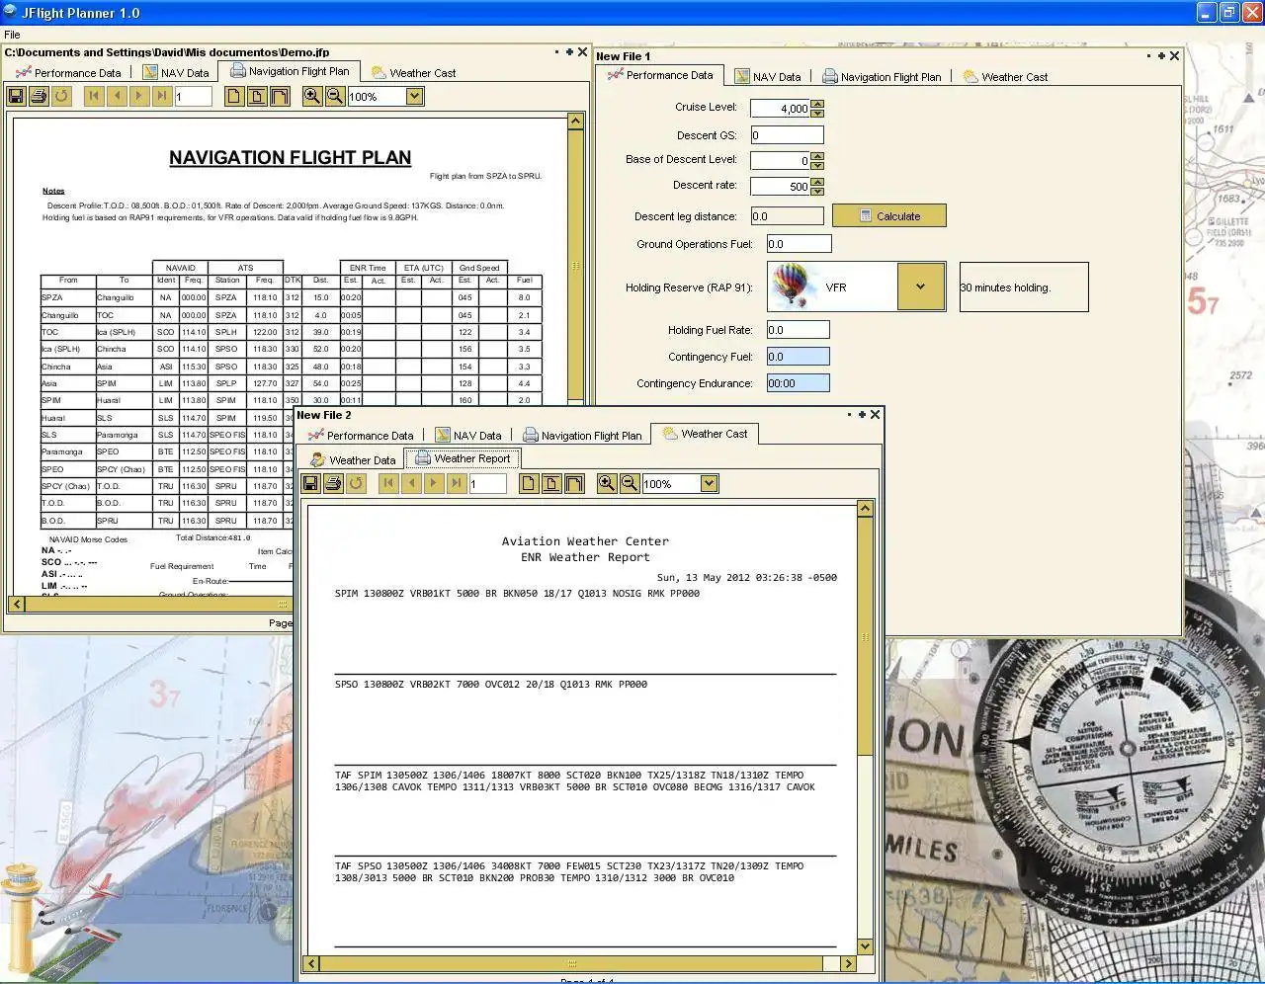Viewport: 1265px width, 984px height.
Task: Decrease the Base of Descent Level value
Action: 817,164
